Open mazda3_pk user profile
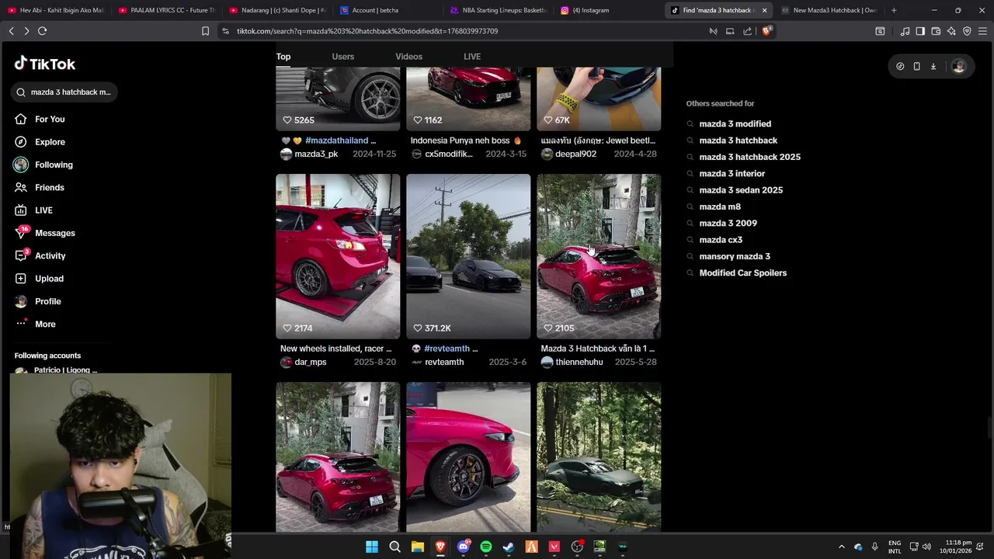This screenshot has width=994, height=559. coord(316,155)
